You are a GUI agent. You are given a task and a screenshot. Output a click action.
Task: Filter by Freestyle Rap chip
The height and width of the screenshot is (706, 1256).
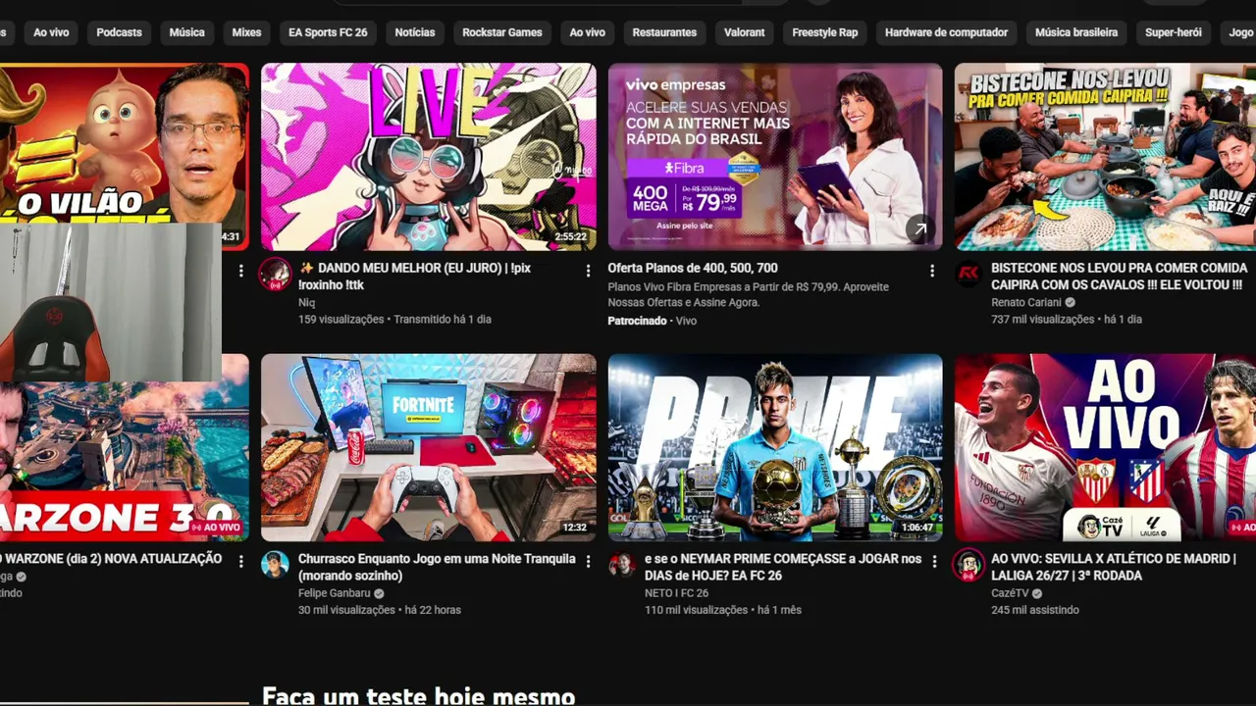click(x=825, y=32)
